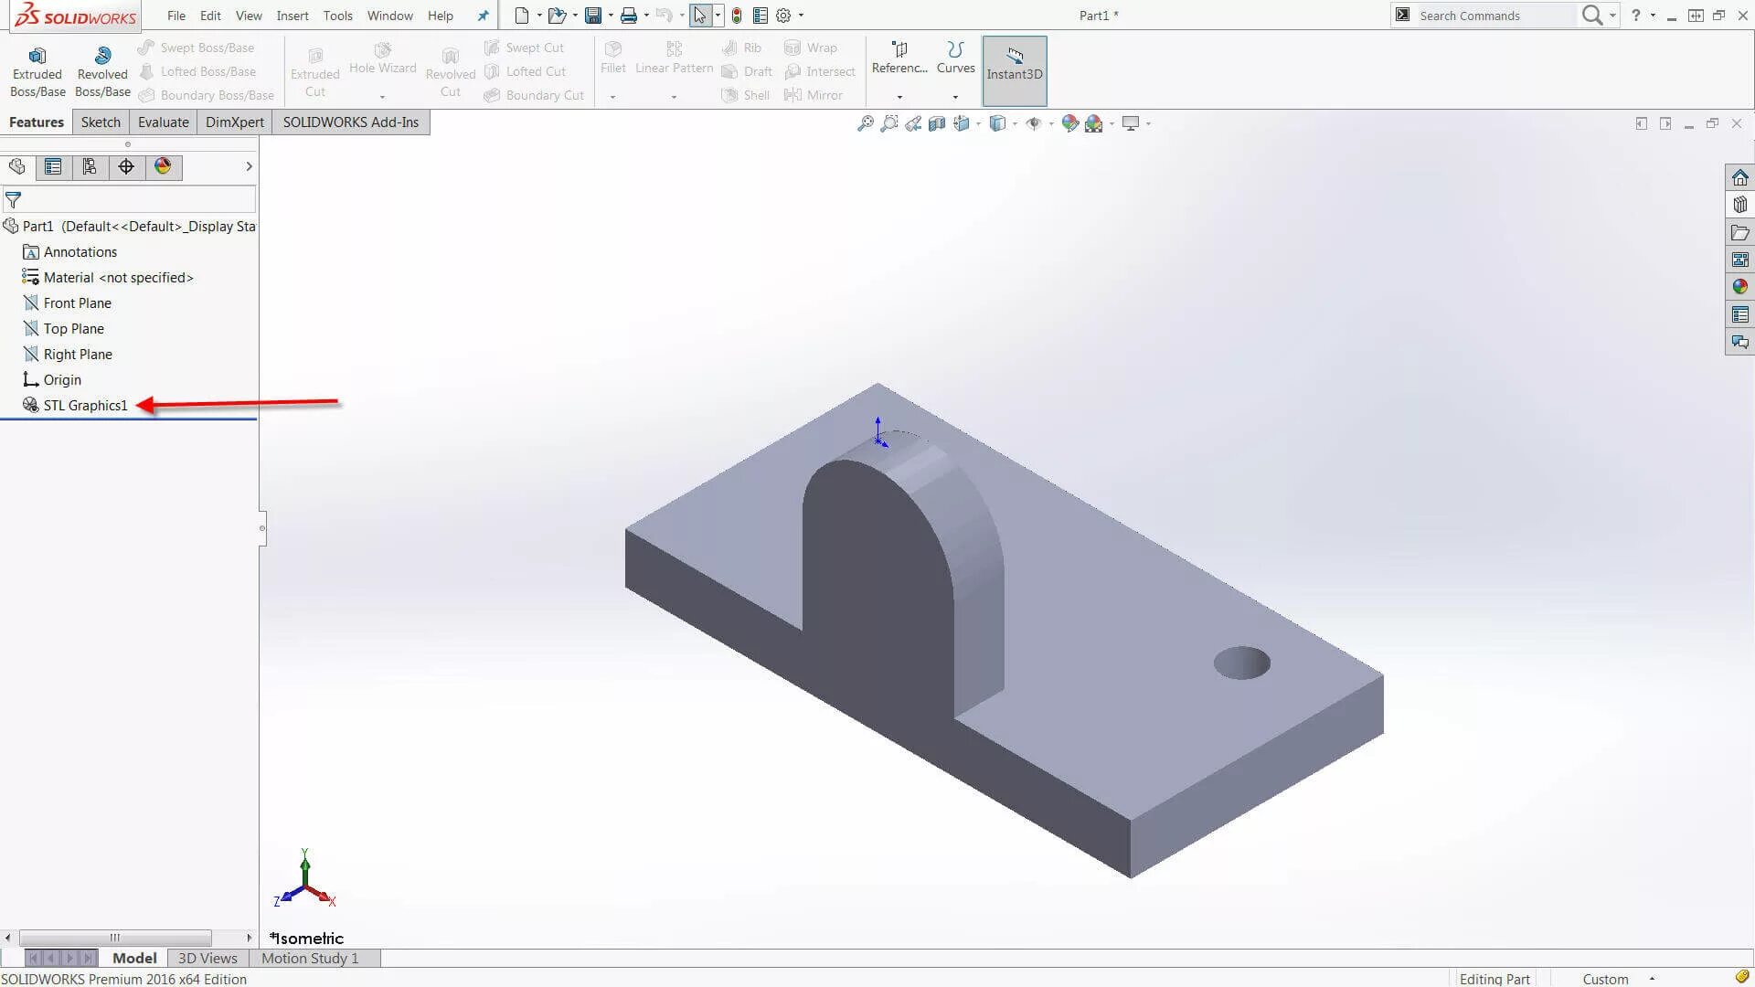Switch to the Evaluate tab

click(x=163, y=122)
